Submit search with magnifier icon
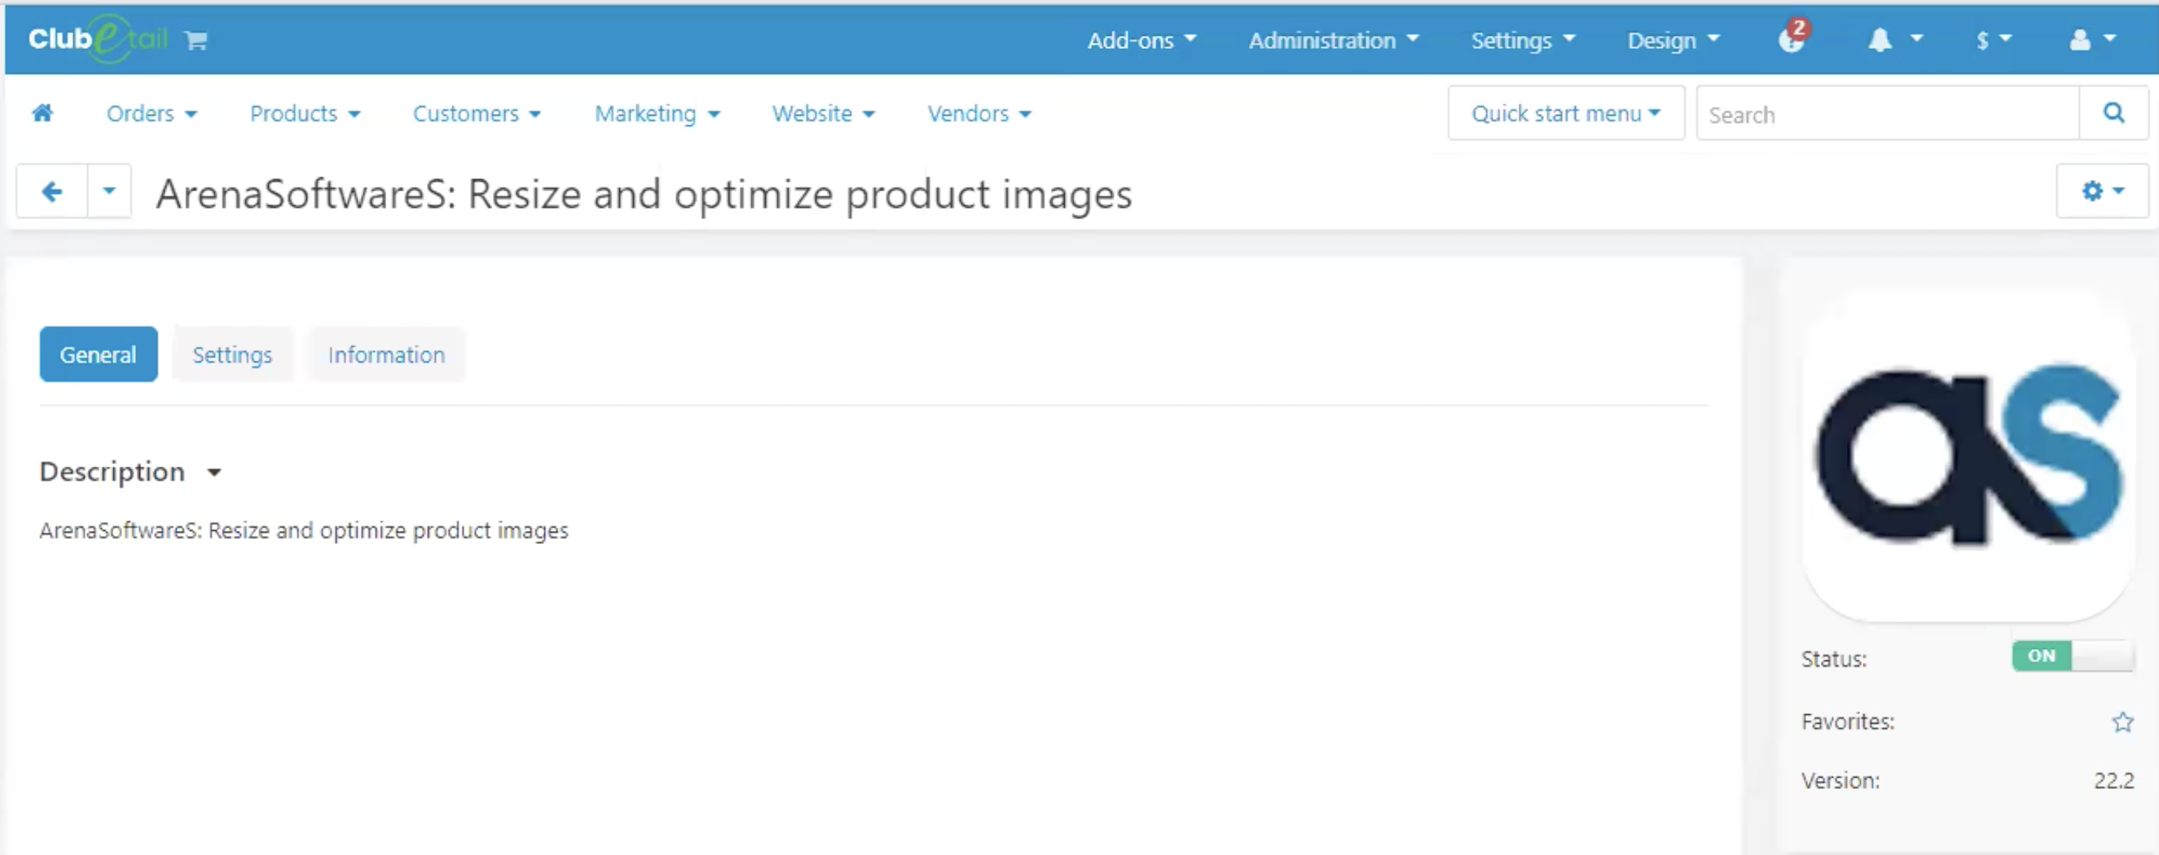 pos(2113,113)
